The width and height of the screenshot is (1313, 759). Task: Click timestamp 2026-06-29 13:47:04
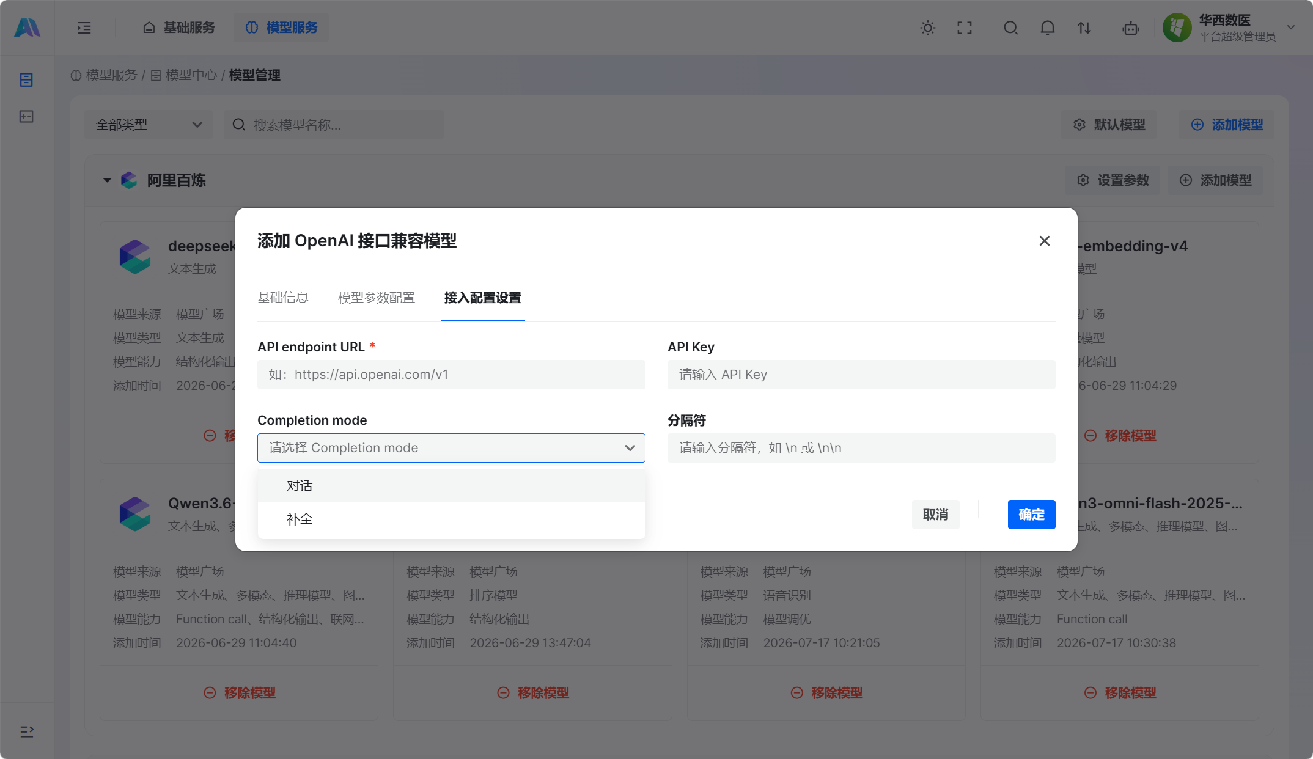pos(530,643)
